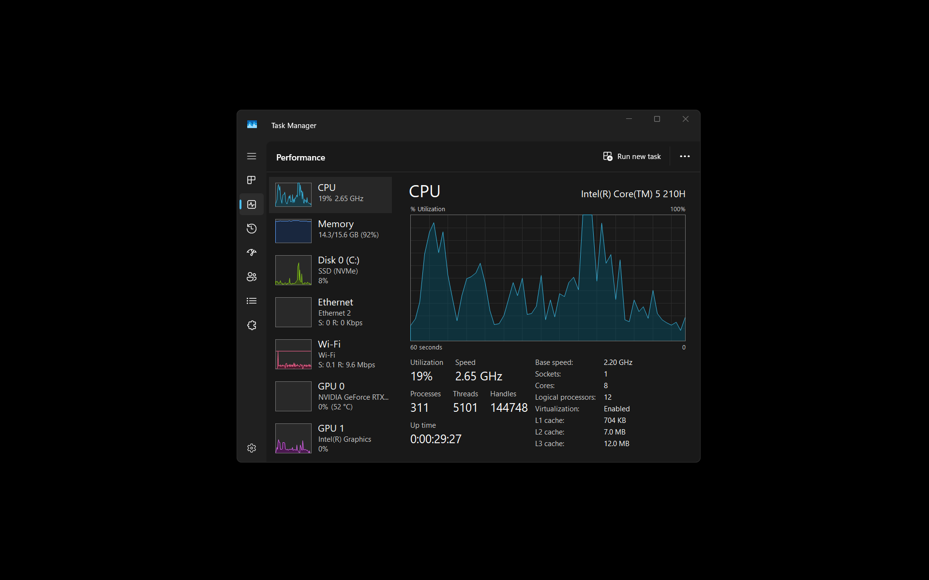Select the Wi-Fi resource entry

(330, 354)
